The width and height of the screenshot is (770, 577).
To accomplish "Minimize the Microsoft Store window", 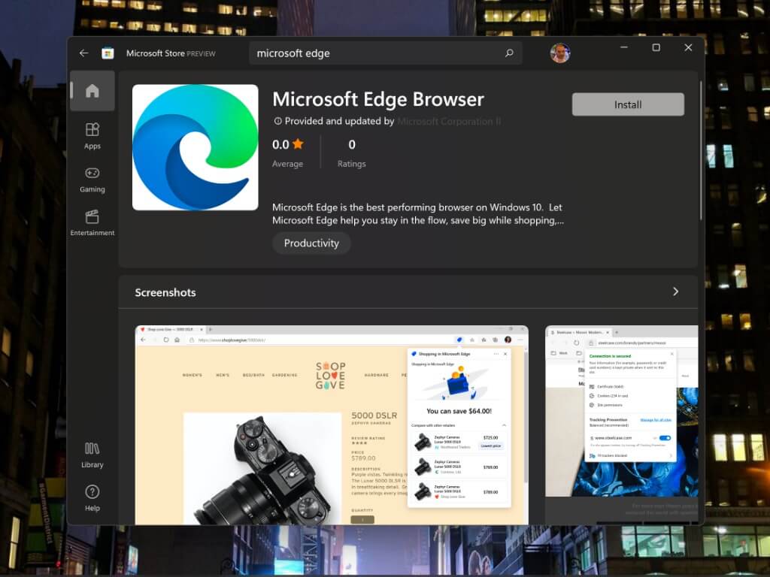I will [x=624, y=47].
